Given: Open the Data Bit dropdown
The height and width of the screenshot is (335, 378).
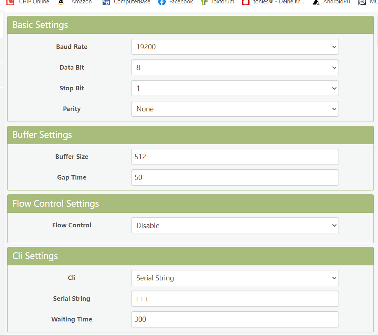Looking at the screenshot, I should tap(235, 67).
